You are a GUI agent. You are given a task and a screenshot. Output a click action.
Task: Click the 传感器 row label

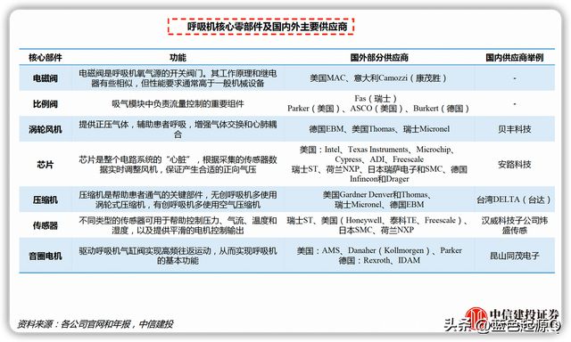46,225
